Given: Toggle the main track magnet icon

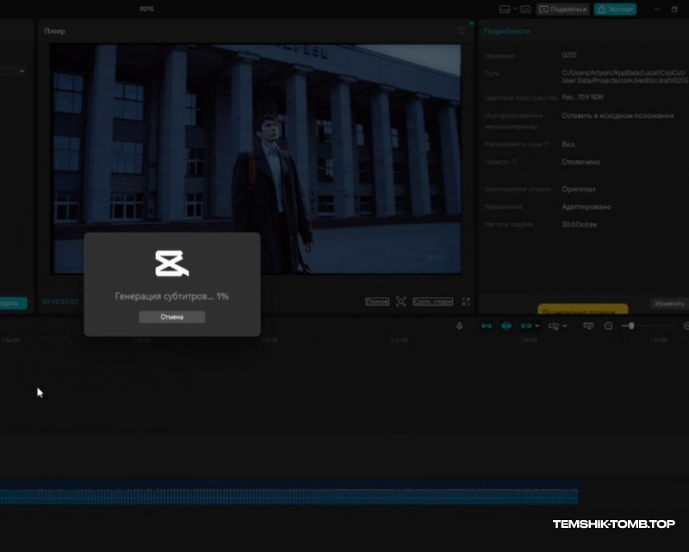Looking at the screenshot, I should (487, 326).
